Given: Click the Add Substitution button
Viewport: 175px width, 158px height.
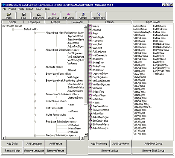Looking at the screenshot, I should coord(121,144).
